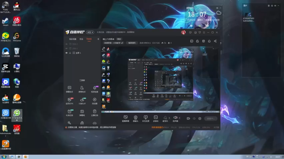Click the mail icon in title bar

(x=195, y=33)
